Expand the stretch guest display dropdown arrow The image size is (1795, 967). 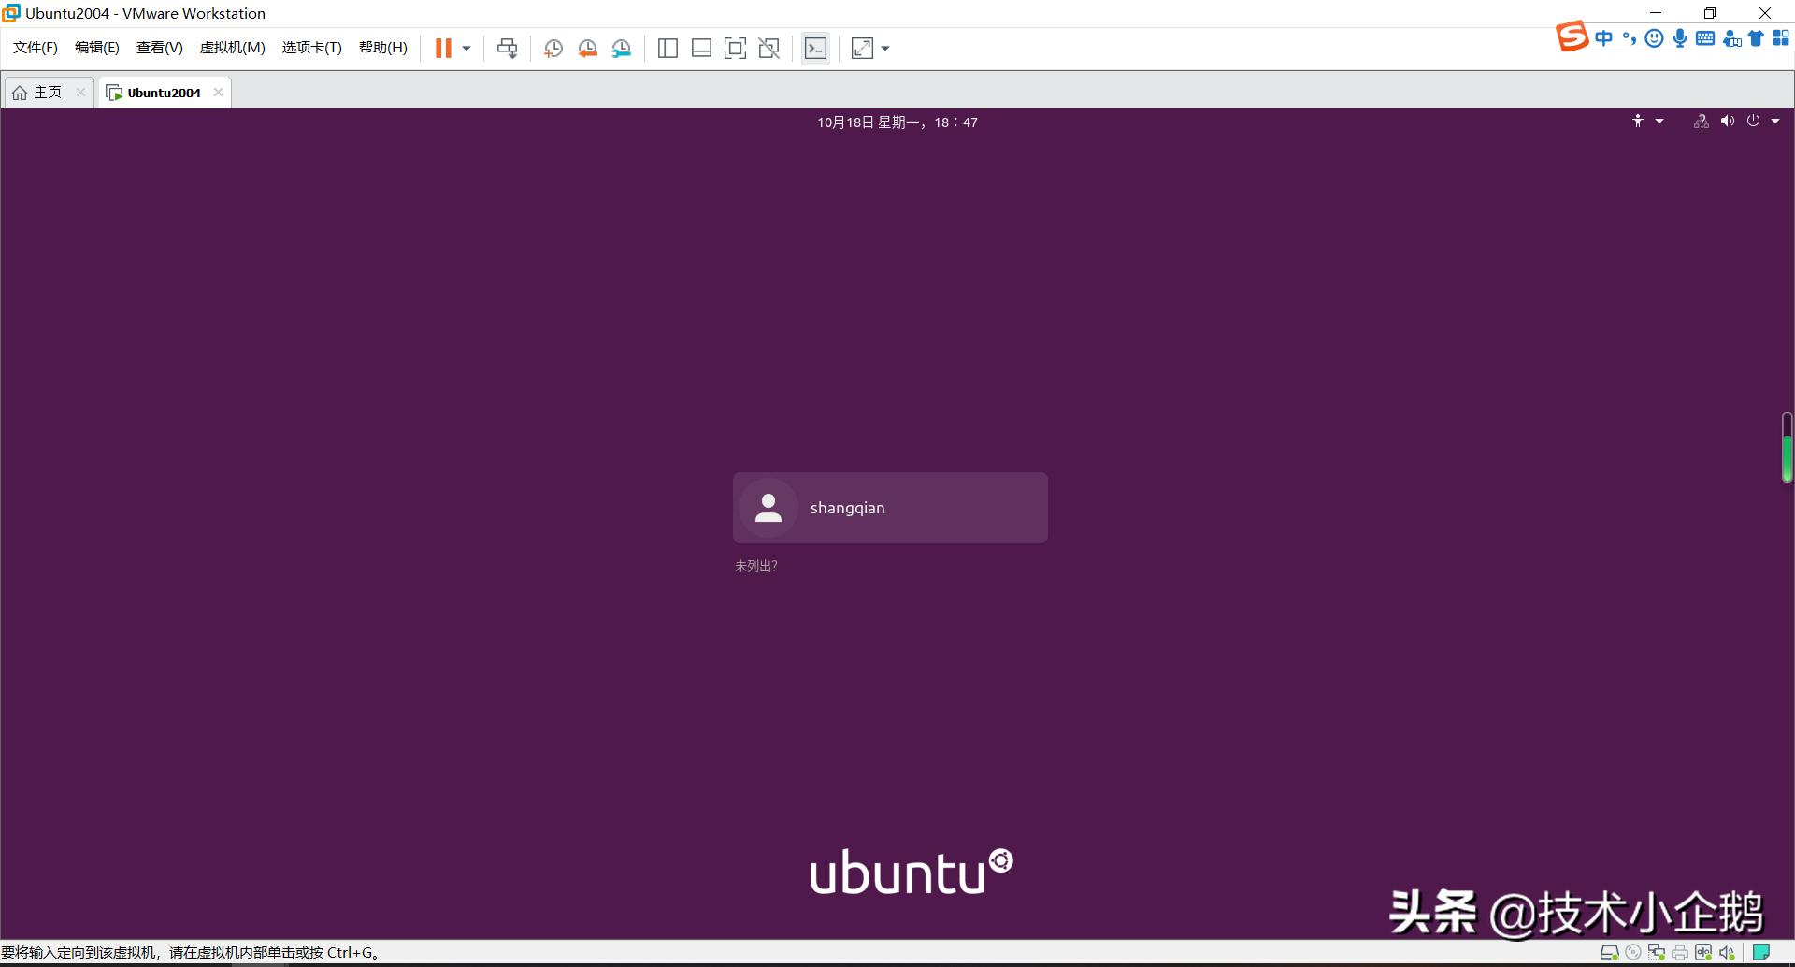coord(885,49)
